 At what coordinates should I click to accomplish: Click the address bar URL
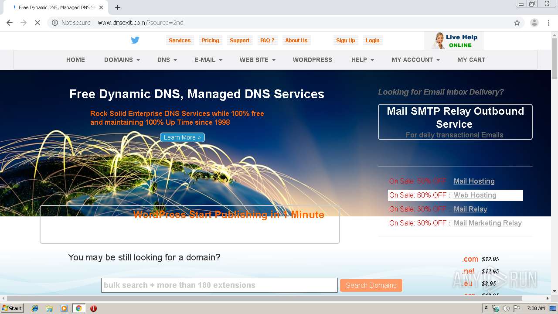coord(140,23)
